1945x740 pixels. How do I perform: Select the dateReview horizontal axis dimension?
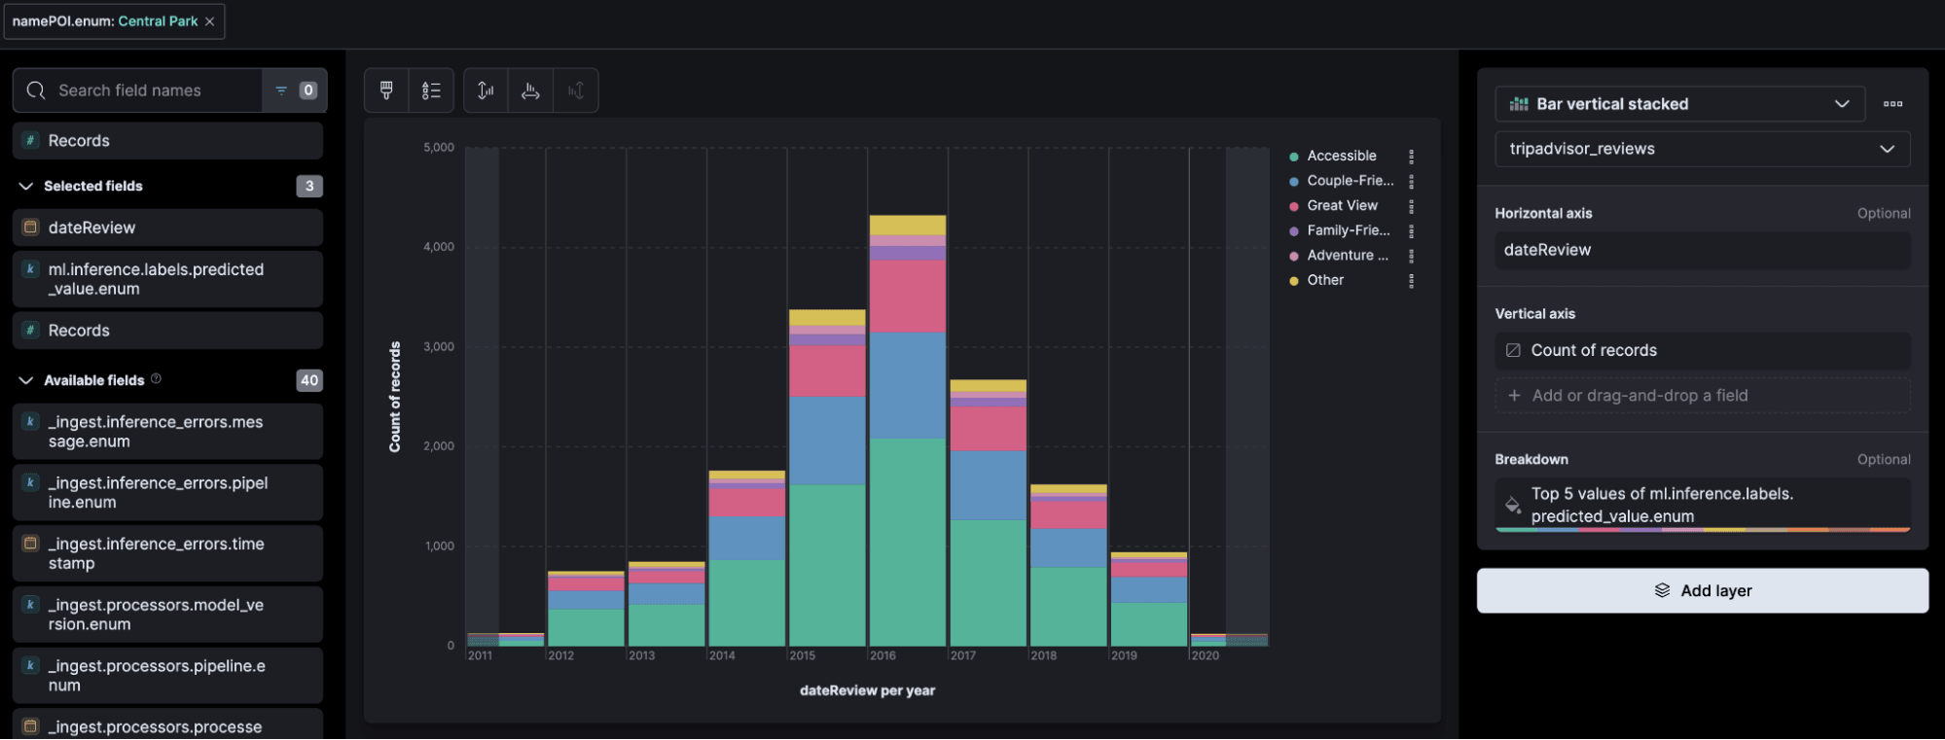(x=1702, y=250)
